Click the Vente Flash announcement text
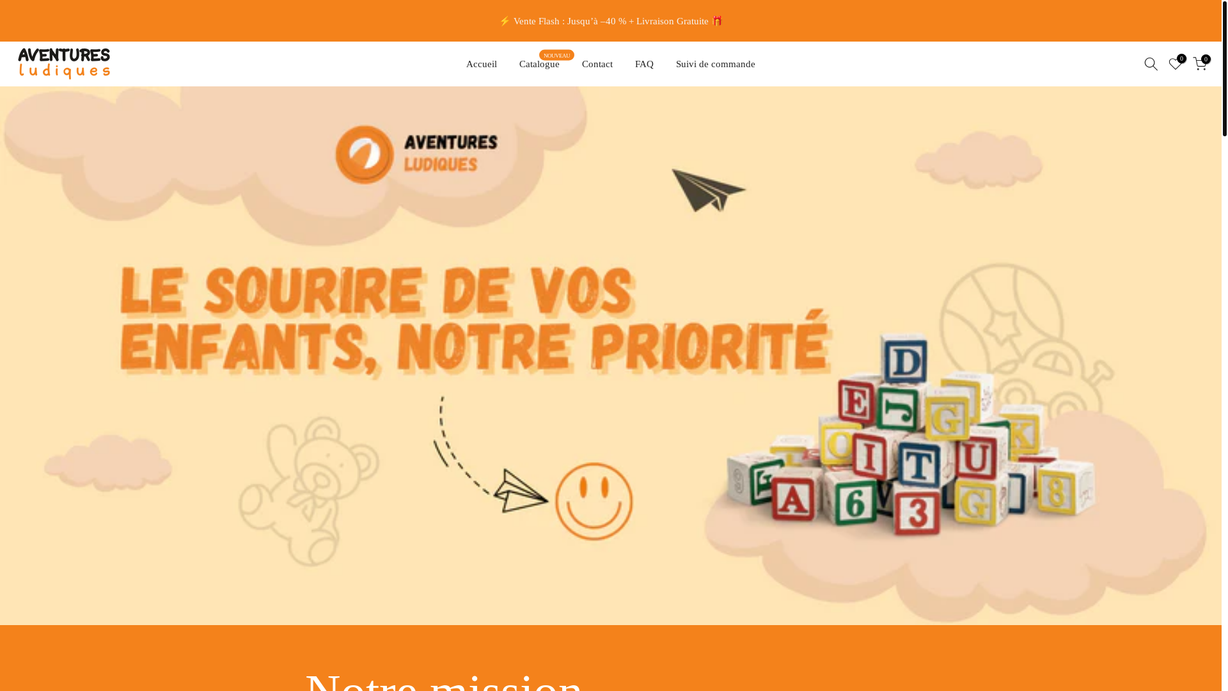The width and height of the screenshot is (1228, 691). 611,21
